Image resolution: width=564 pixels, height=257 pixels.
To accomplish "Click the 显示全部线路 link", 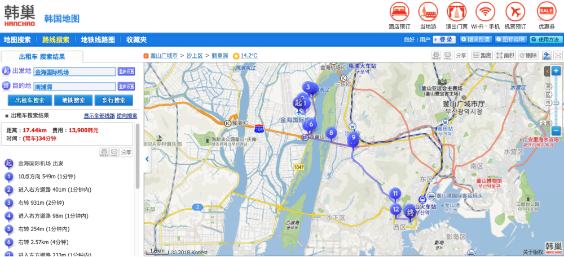I will tap(99, 116).
